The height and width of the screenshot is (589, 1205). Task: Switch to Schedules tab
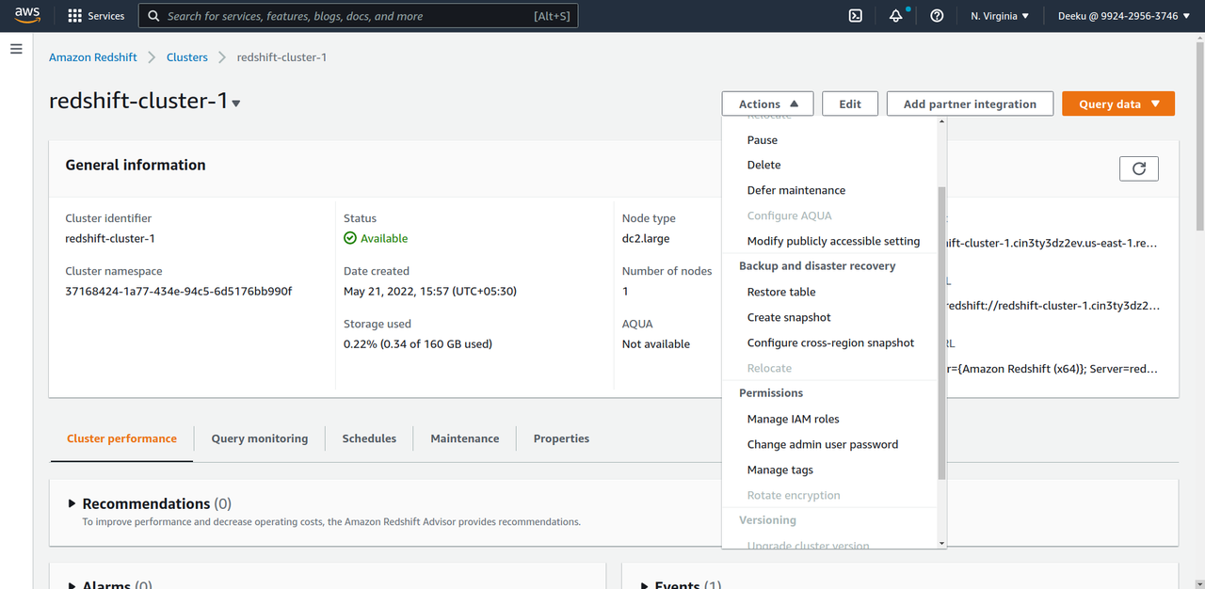pos(369,438)
